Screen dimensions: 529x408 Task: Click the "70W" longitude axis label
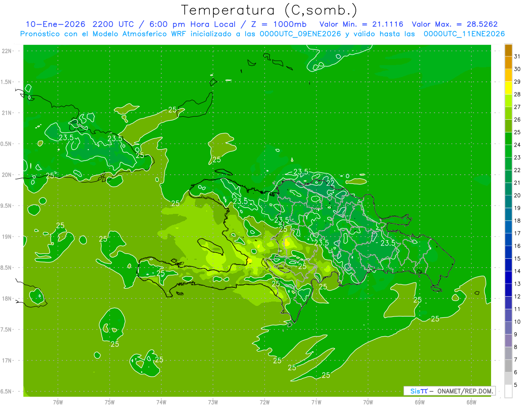[368, 402]
